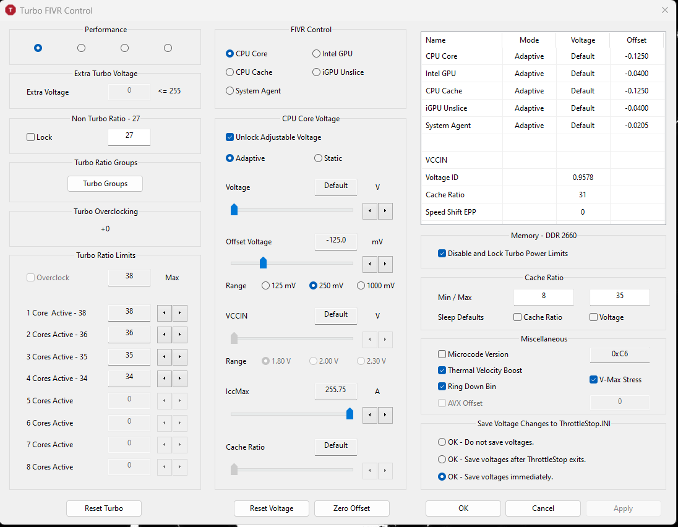
Task: Click left arrow for Offset Voltage
Action: 370,264
